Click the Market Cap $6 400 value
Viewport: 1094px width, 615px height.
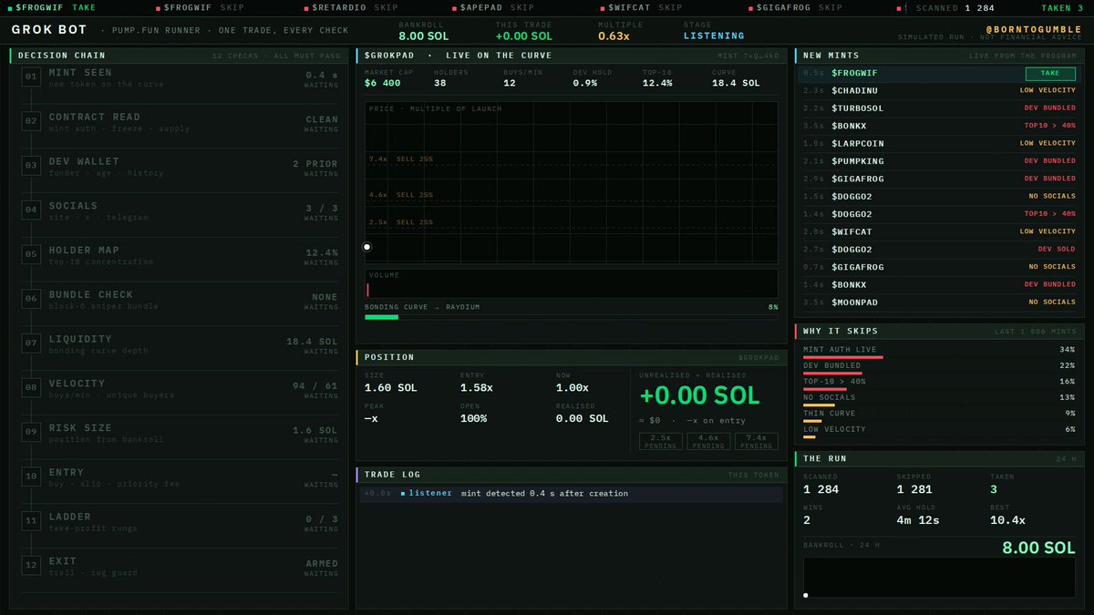[383, 83]
